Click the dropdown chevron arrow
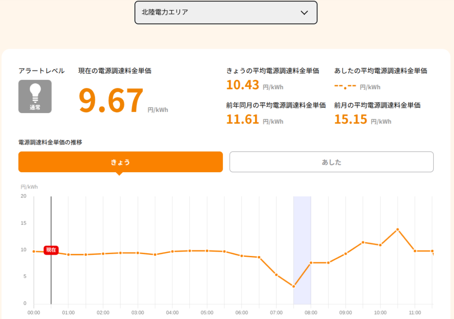Screen dimensions: 454x319 (x=304, y=13)
